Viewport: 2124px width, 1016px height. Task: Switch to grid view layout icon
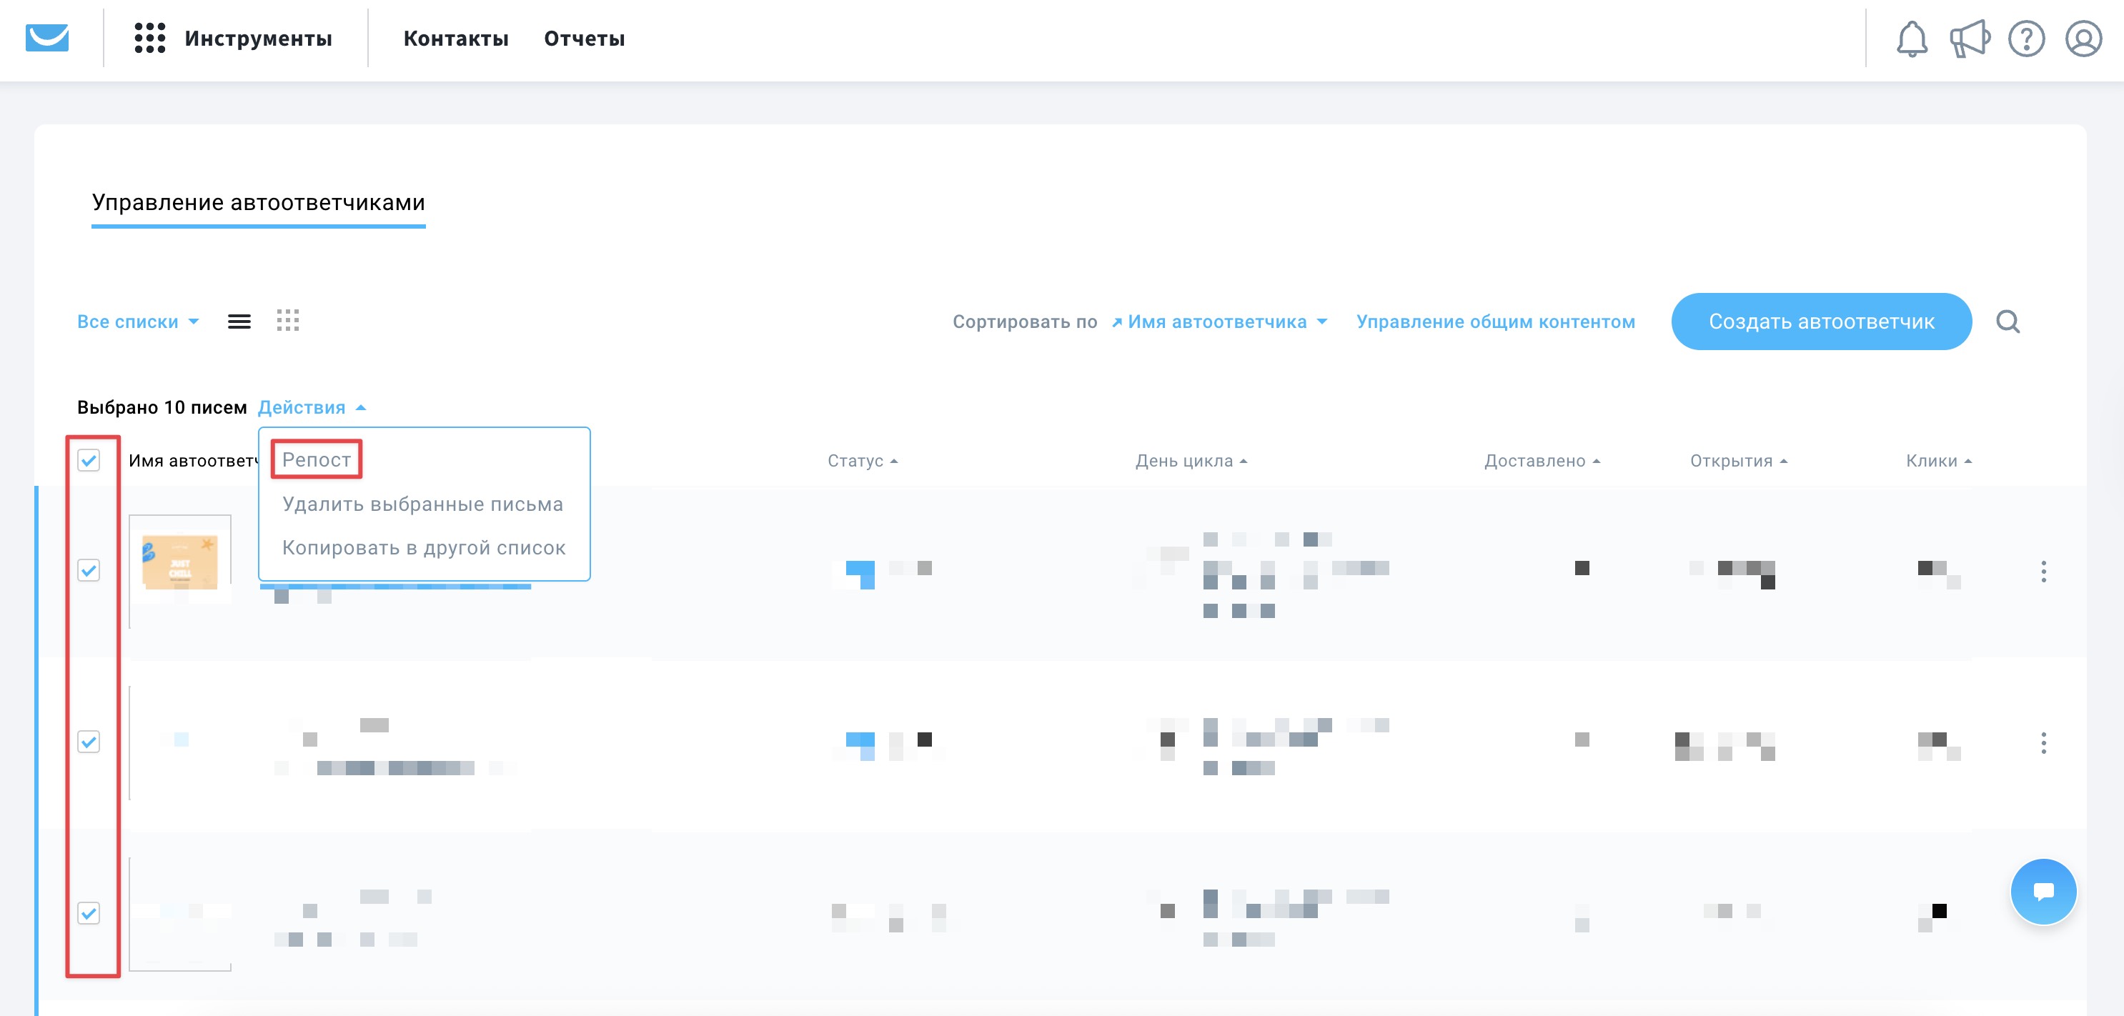(288, 321)
